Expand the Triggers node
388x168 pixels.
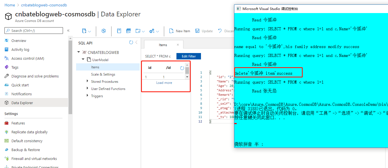(x=88, y=96)
